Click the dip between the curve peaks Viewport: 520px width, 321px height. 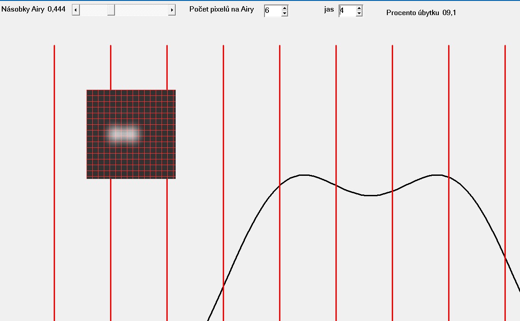pyautogui.click(x=371, y=195)
